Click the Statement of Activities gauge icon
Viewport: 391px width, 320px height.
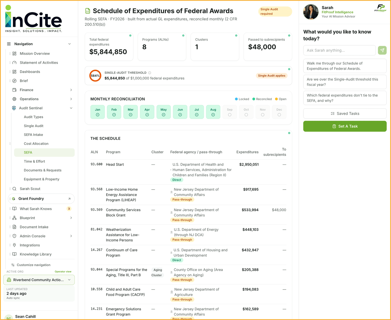14,62
